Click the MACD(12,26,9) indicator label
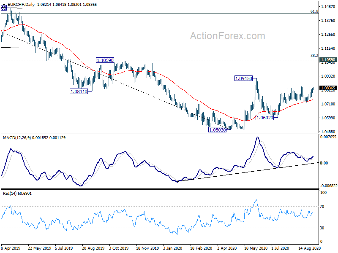The width and height of the screenshot is (338, 253). click(x=17, y=138)
